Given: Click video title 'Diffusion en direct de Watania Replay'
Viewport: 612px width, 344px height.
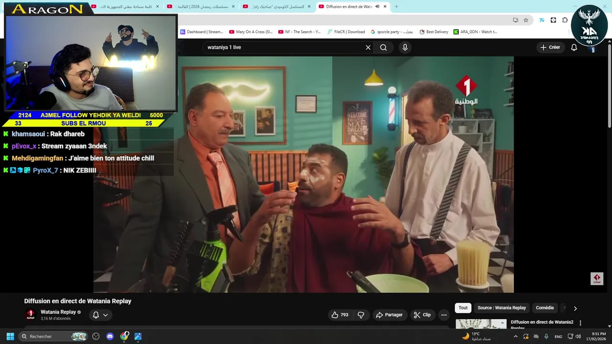Looking at the screenshot, I should click(x=78, y=301).
